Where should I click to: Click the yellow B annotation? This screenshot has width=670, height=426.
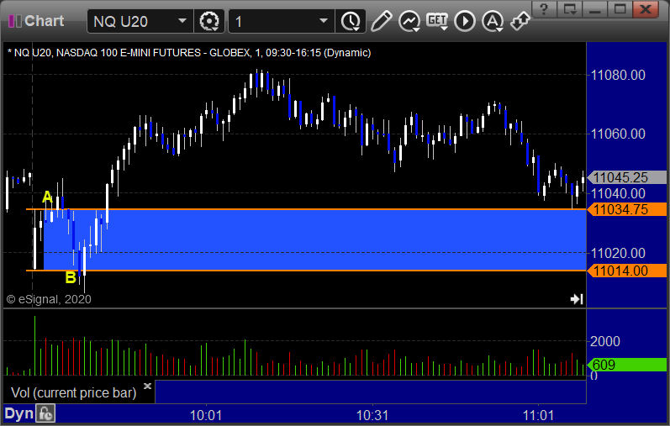pyautogui.click(x=71, y=277)
